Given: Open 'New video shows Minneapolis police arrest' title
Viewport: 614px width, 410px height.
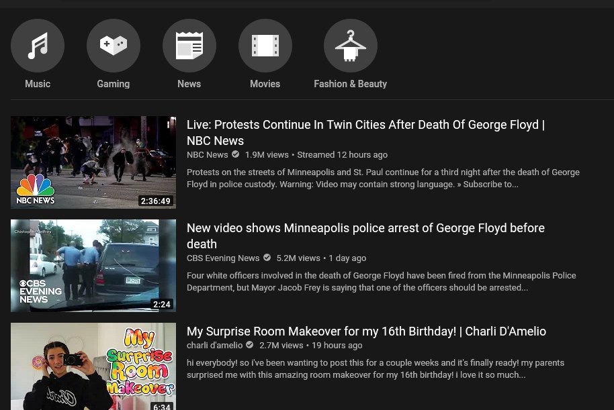Looking at the screenshot, I should 365,236.
